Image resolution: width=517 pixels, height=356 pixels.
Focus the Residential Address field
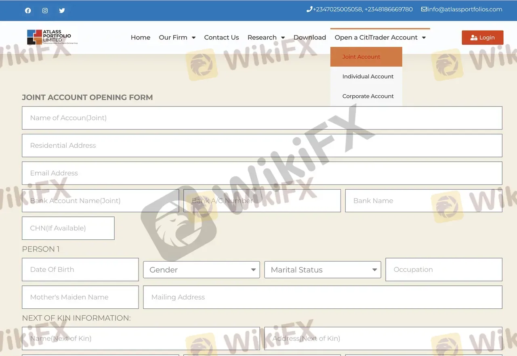coord(262,146)
